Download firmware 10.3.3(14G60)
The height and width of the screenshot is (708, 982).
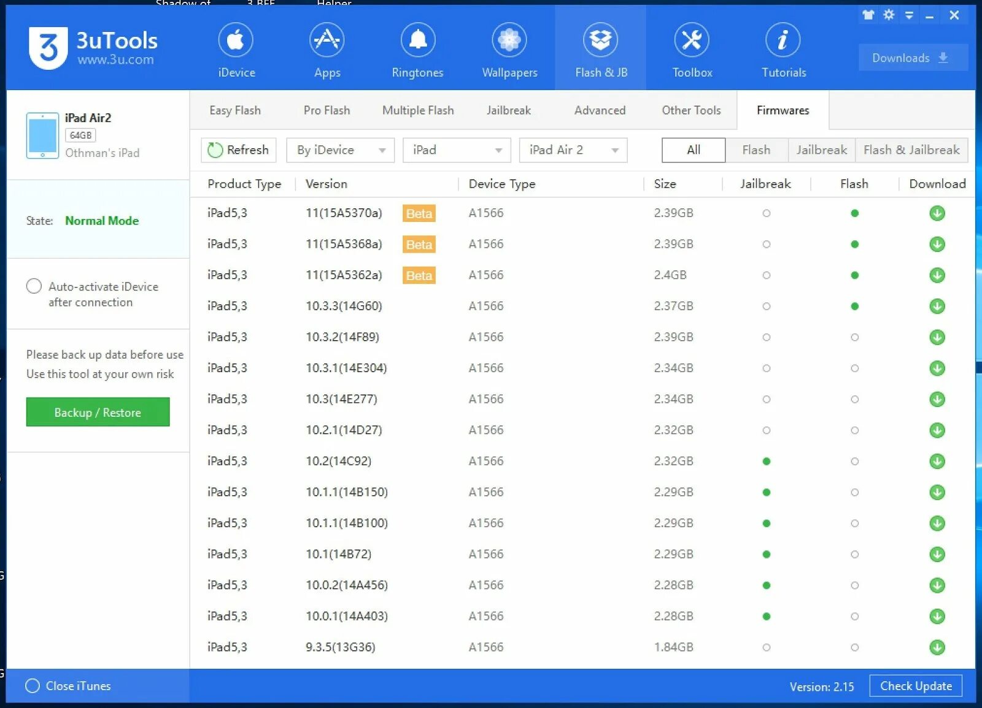937,306
